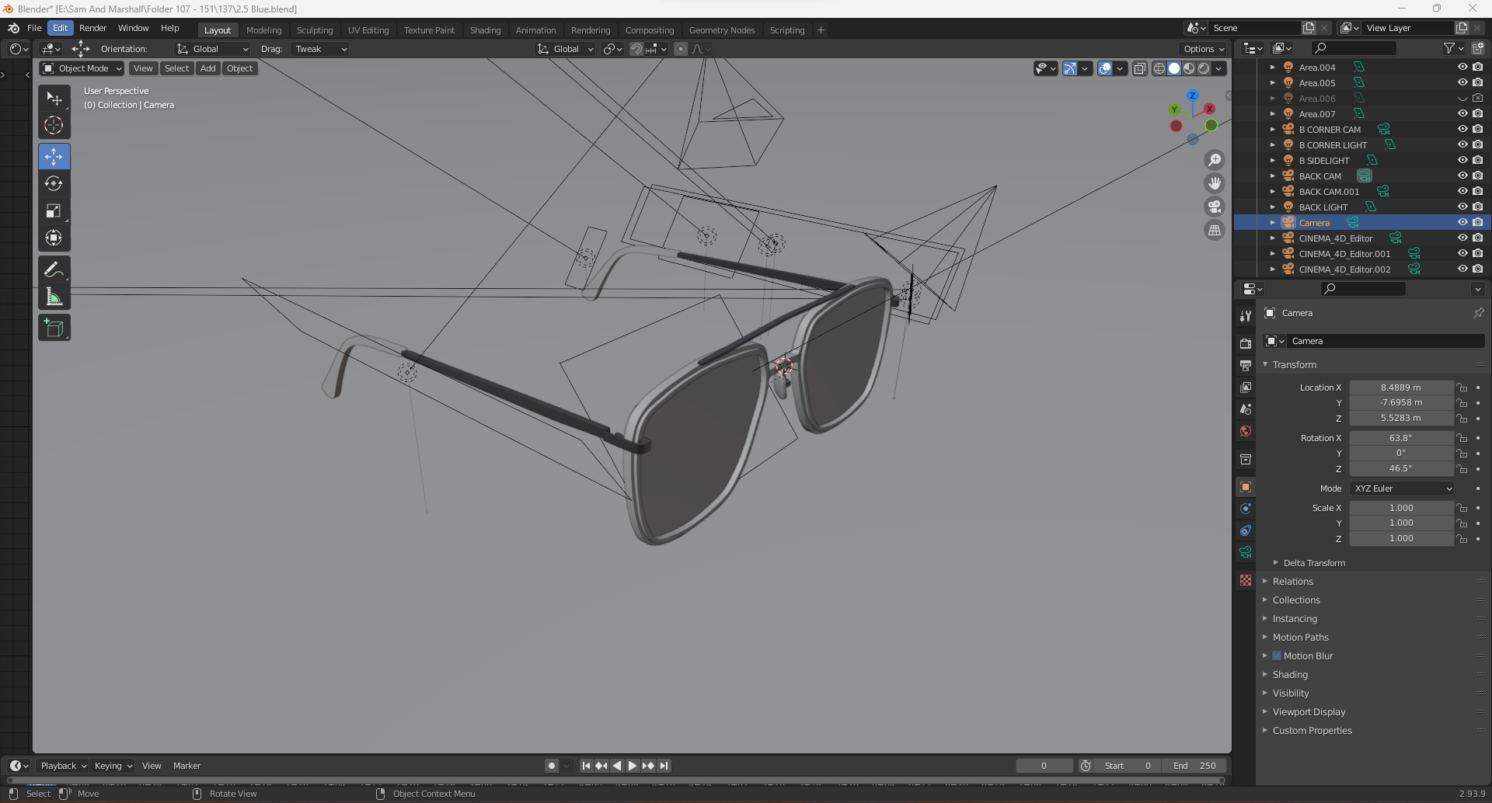The image size is (1492, 803).
Task: Jump to the timeline end frame
Action: (x=664, y=766)
